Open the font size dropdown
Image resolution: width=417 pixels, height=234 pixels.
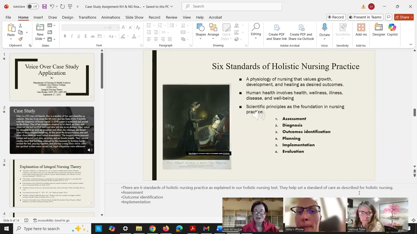(118, 28)
